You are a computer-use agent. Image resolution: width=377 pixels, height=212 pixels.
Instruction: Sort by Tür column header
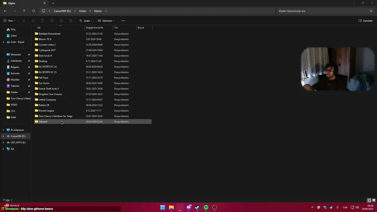pos(125,27)
